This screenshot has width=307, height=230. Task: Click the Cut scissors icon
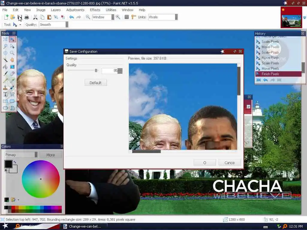tap(35, 17)
